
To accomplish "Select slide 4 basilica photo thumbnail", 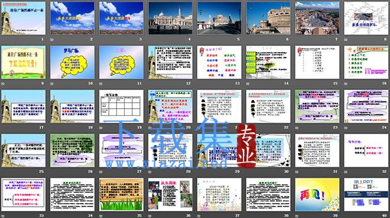I will [x=170, y=18].
